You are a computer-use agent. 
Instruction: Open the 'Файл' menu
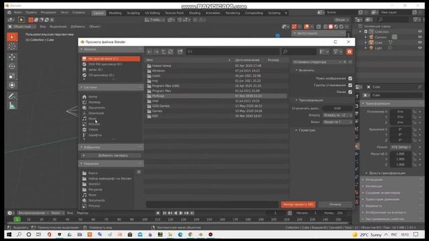click(x=18, y=13)
